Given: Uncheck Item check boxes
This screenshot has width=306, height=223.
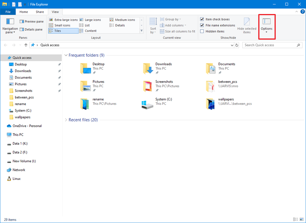Looking at the screenshot, I should pos(202,19).
